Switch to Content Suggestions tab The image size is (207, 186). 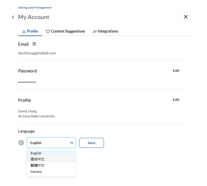(x=65, y=31)
